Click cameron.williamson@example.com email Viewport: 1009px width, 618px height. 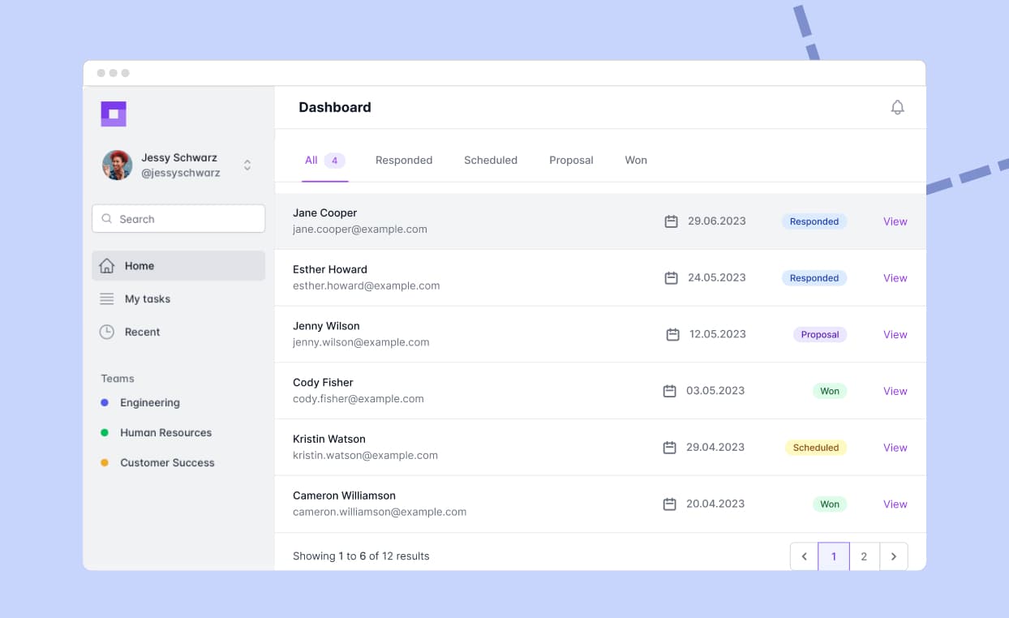point(380,512)
